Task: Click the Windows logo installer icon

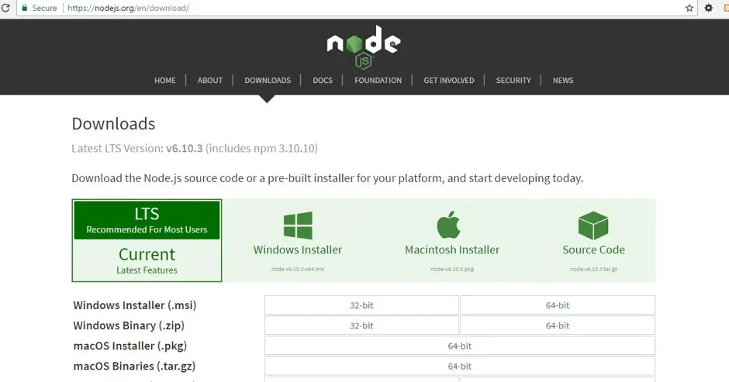Action: (x=298, y=225)
